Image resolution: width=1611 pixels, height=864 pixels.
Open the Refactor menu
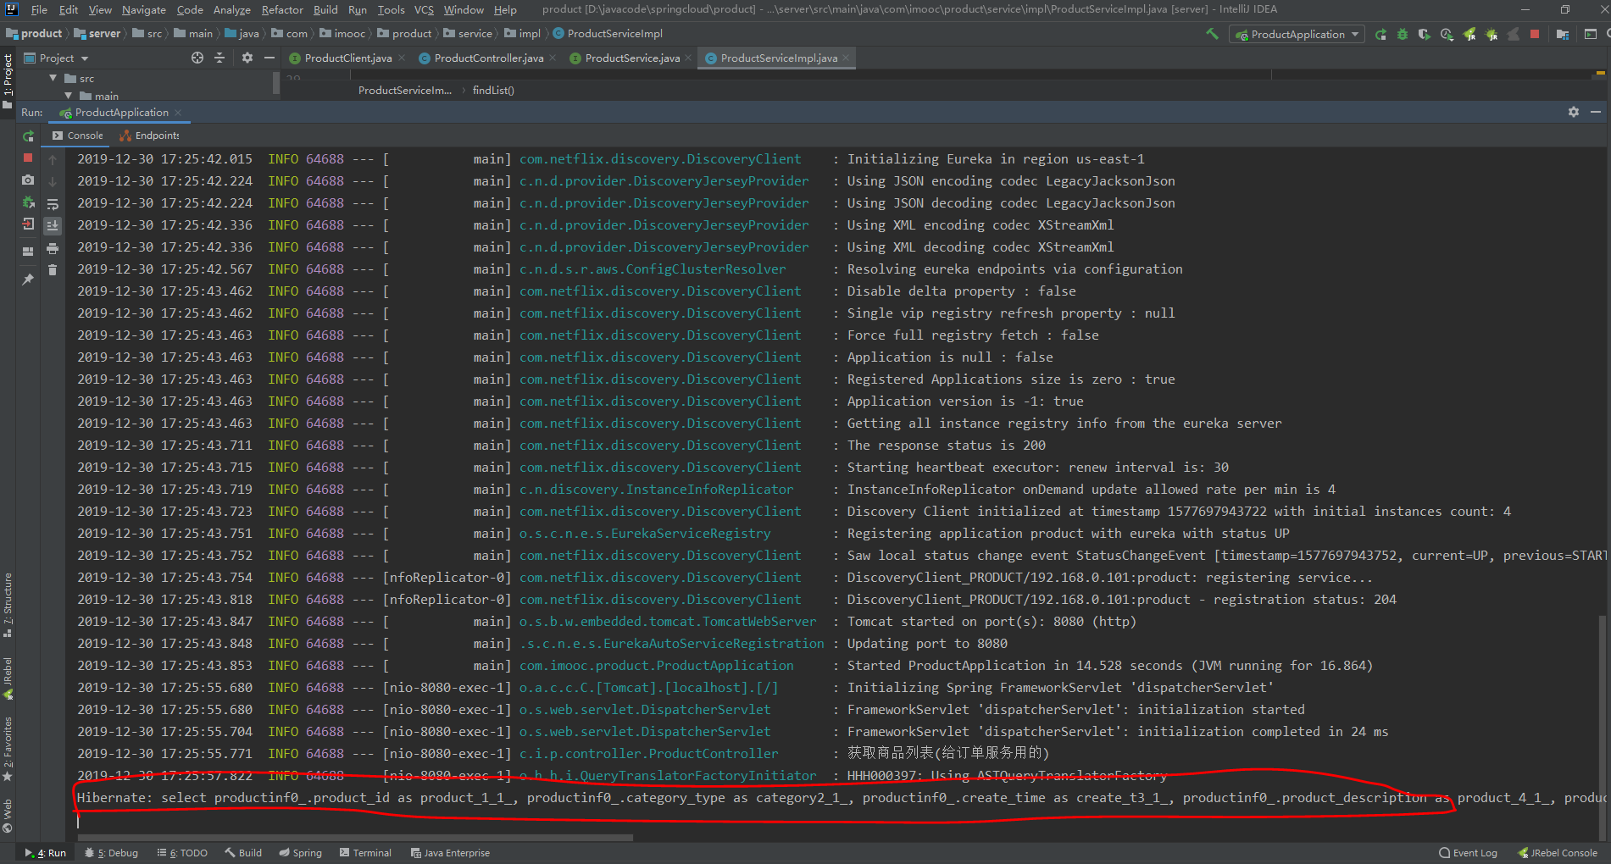click(x=282, y=9)
